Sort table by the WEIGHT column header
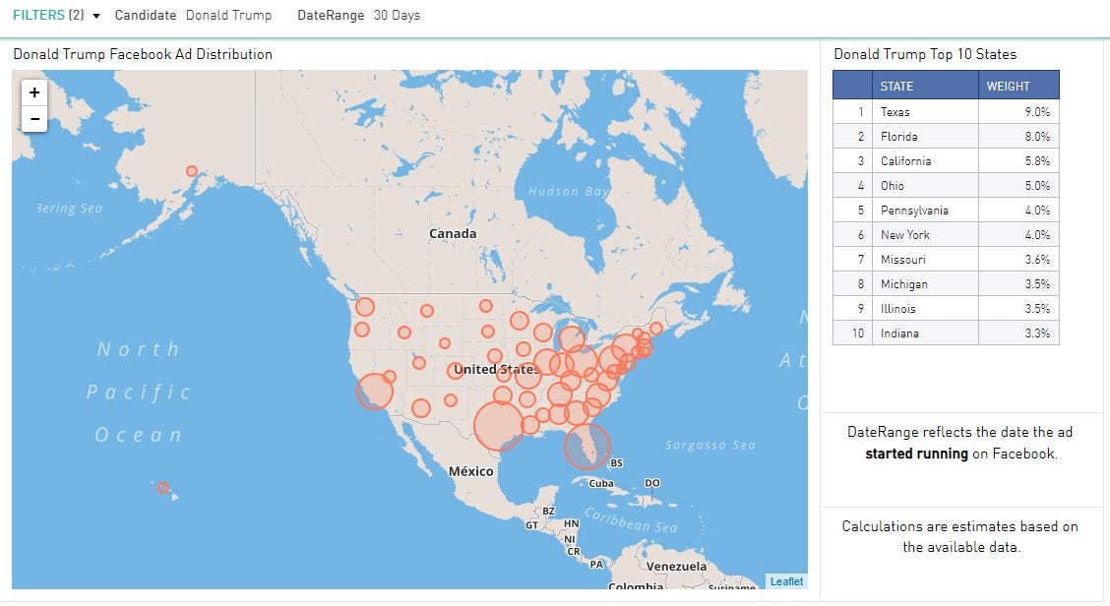 pyautogui.click(x=1018, y=86)
